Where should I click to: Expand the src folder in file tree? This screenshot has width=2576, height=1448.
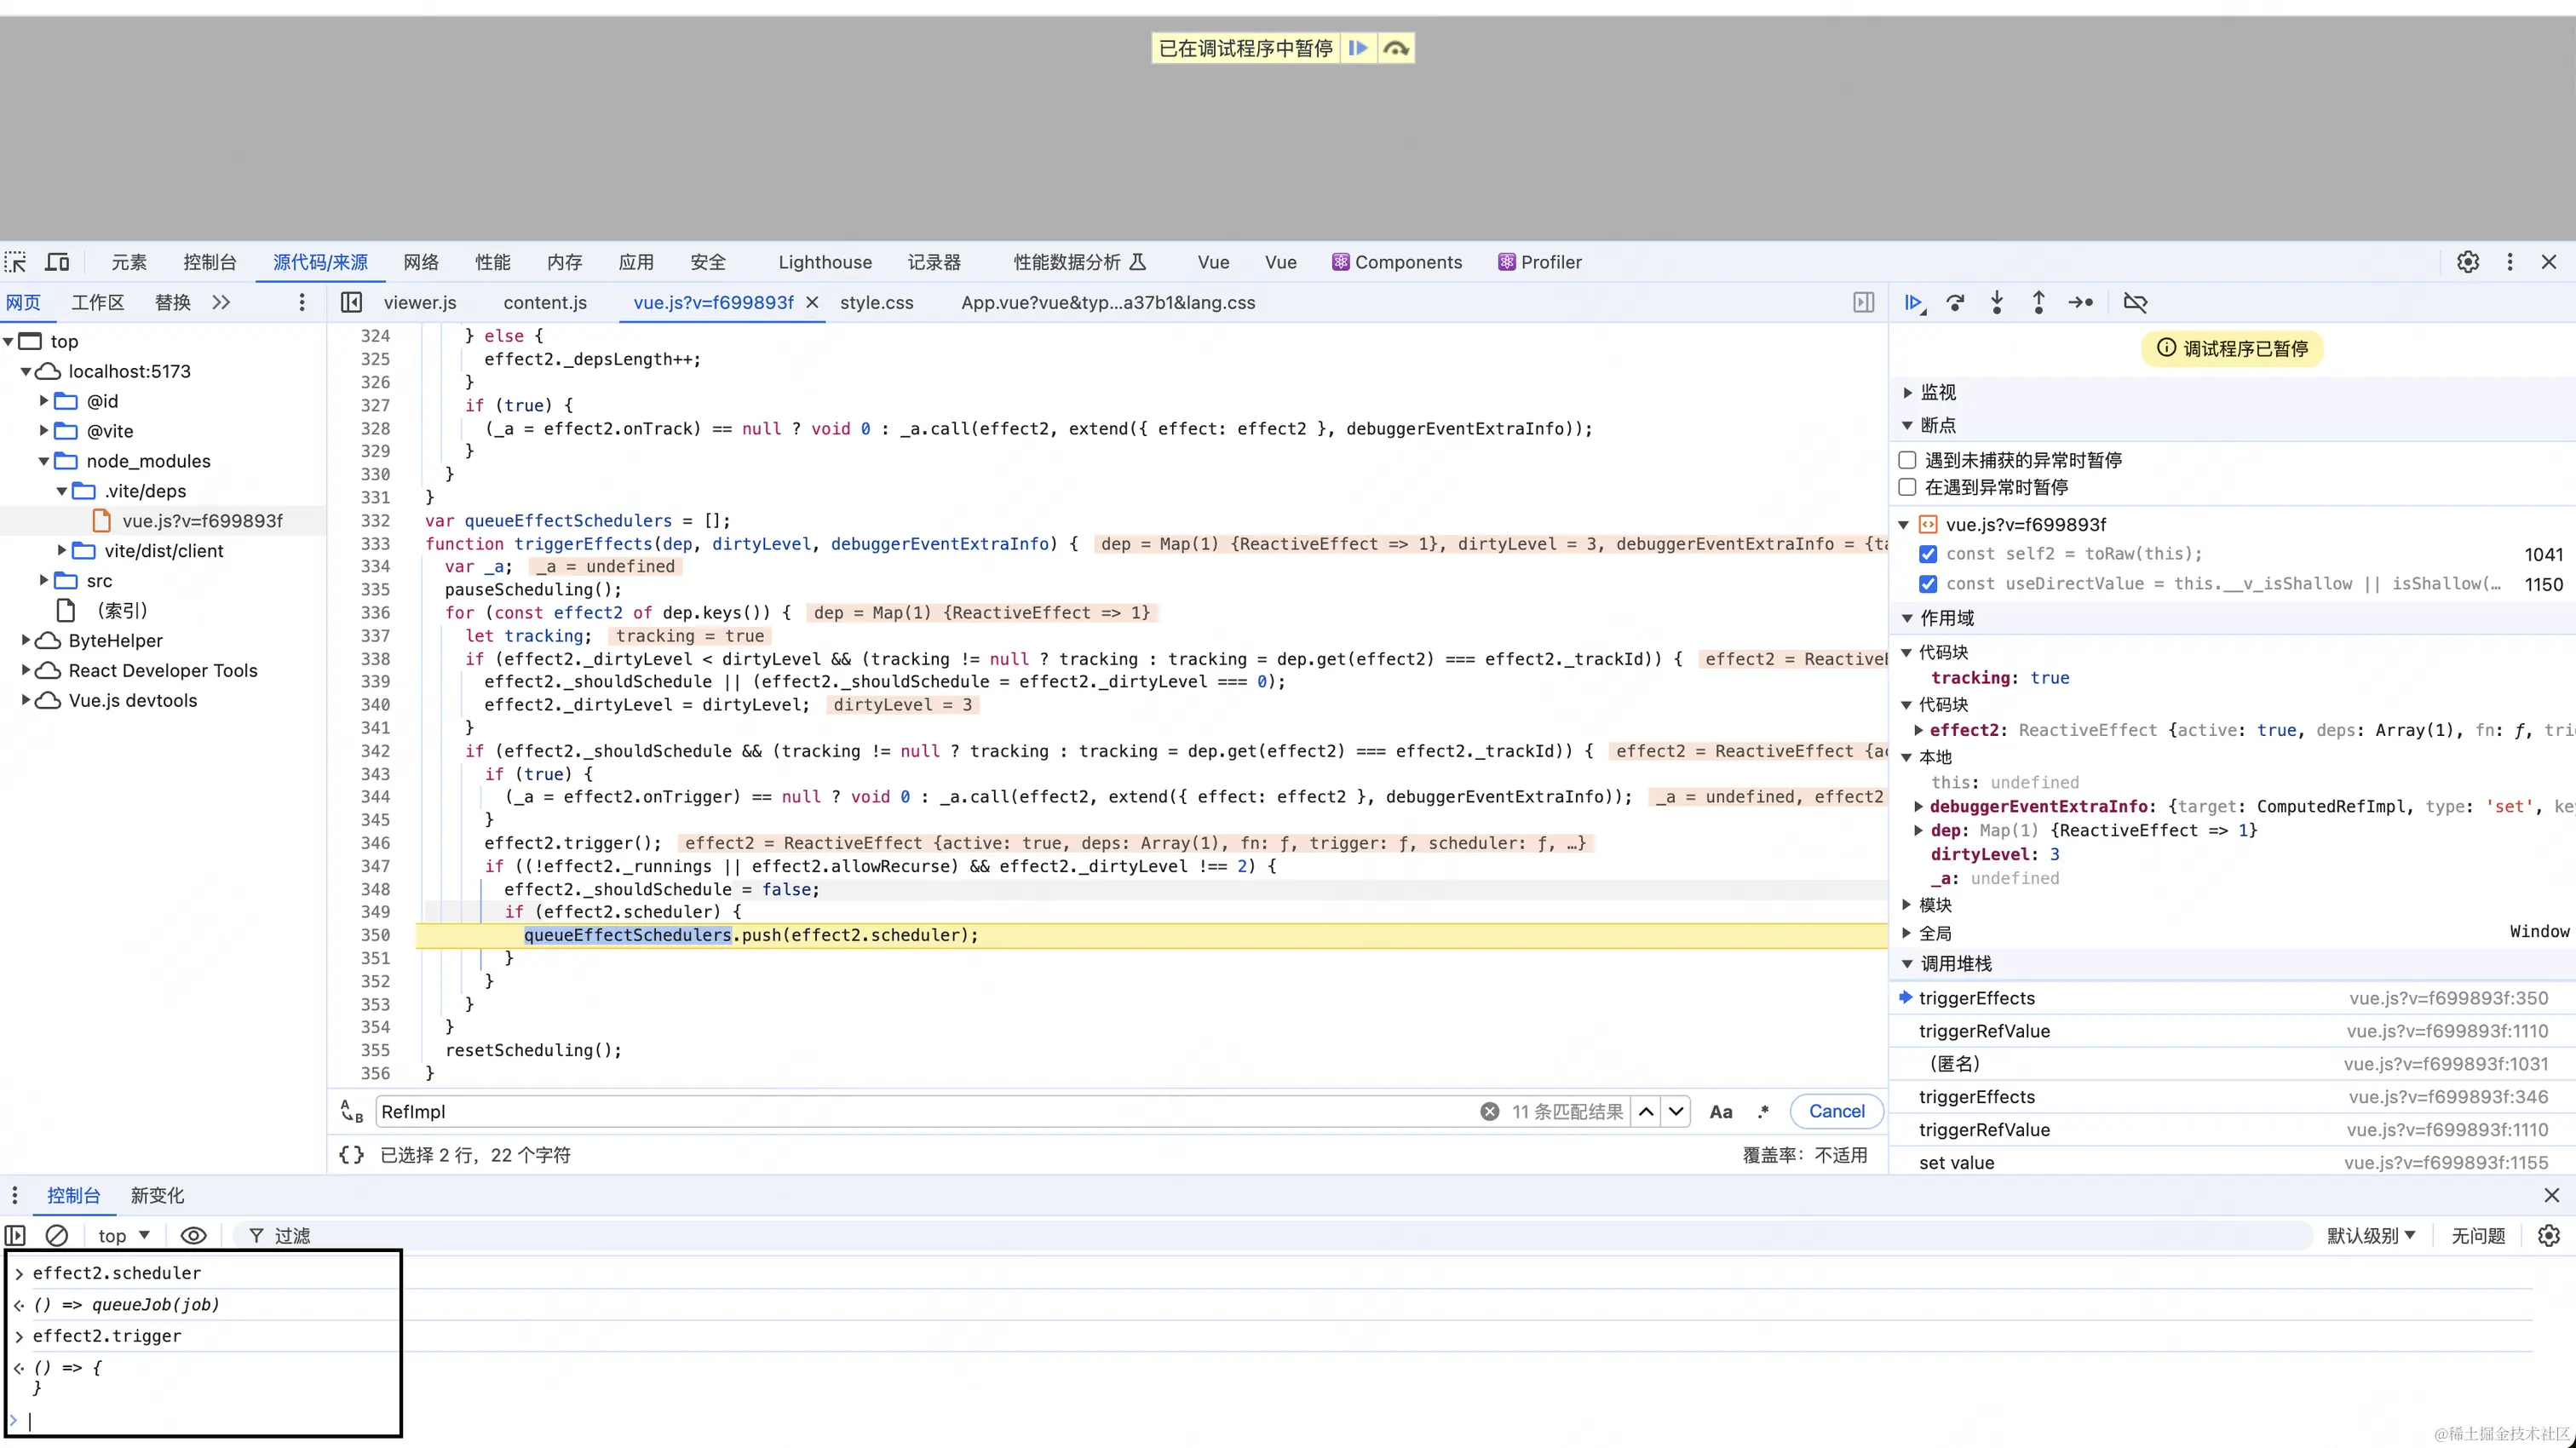click(x=44, y=581)
